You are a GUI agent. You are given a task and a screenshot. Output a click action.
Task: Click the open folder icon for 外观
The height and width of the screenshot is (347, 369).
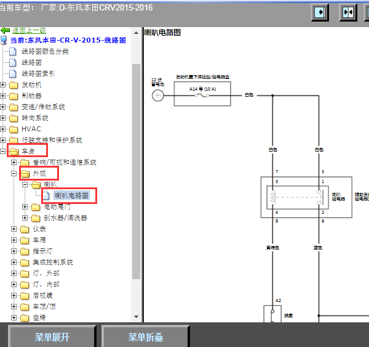click(x=25, y=174)
